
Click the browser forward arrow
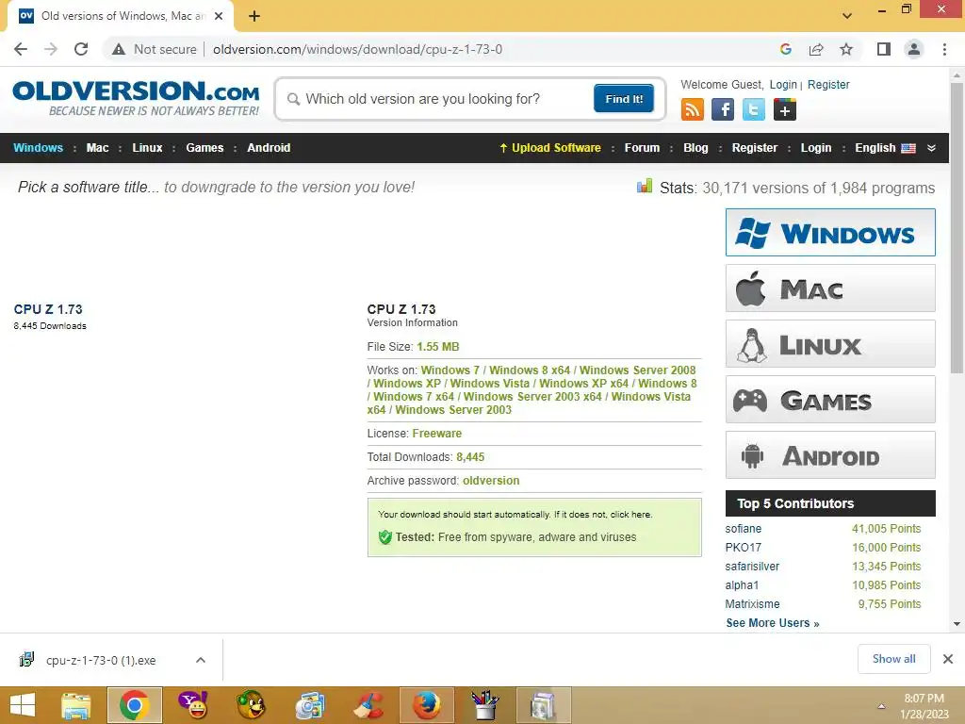[51, 49]
